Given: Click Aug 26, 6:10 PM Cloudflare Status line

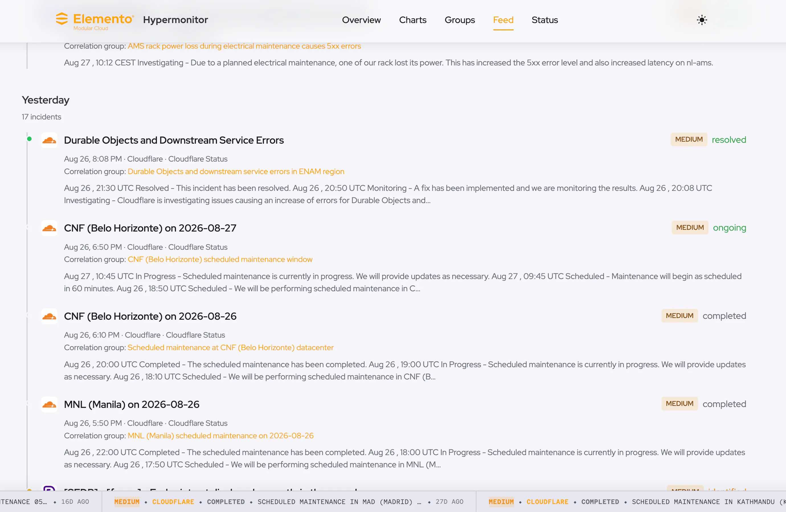Looking at the screenshot, I should 144,335.
